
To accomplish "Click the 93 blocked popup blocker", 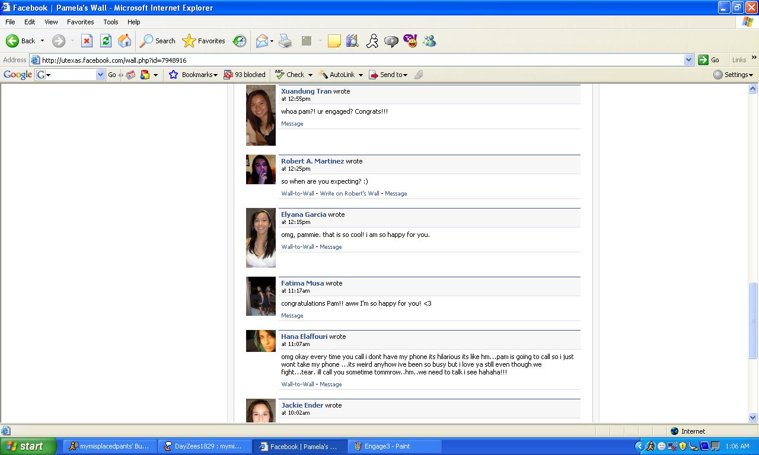I will click(244, 75).
